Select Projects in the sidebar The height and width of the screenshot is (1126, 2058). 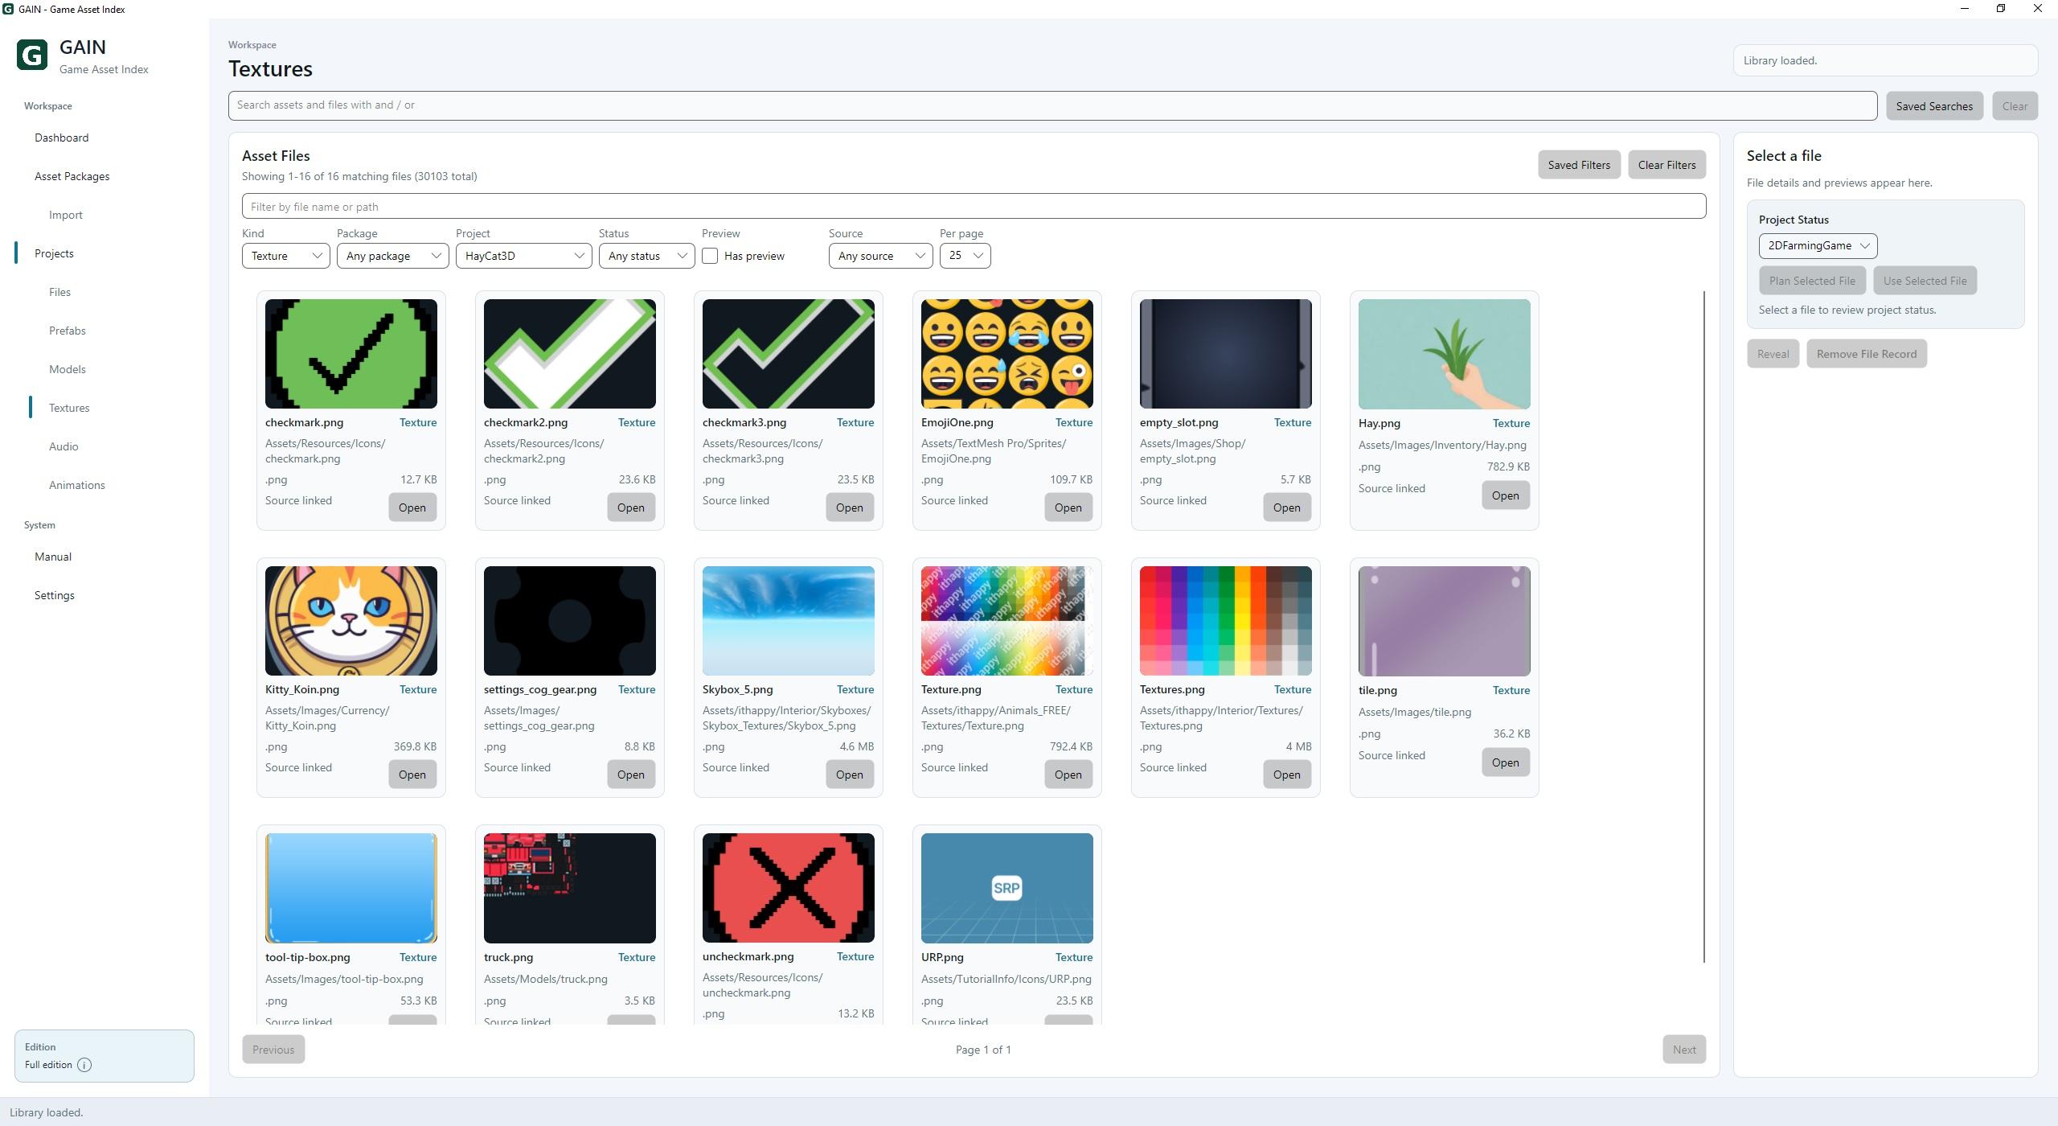54,253
